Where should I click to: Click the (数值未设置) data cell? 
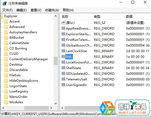135,23
